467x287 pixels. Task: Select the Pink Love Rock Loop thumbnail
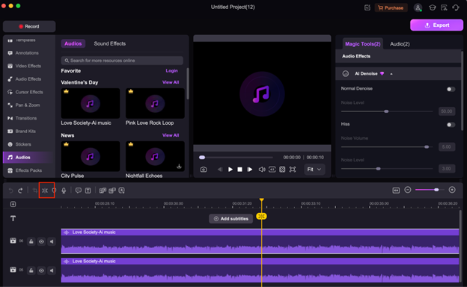155,103
